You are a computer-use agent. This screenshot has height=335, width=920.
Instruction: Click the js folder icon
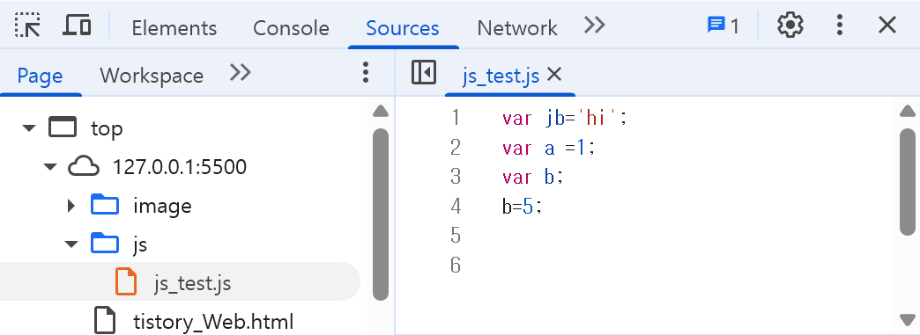105,243
